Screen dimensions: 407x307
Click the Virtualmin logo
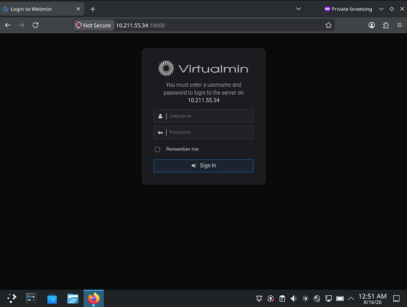pyautogui.click(x=203, y=68)
